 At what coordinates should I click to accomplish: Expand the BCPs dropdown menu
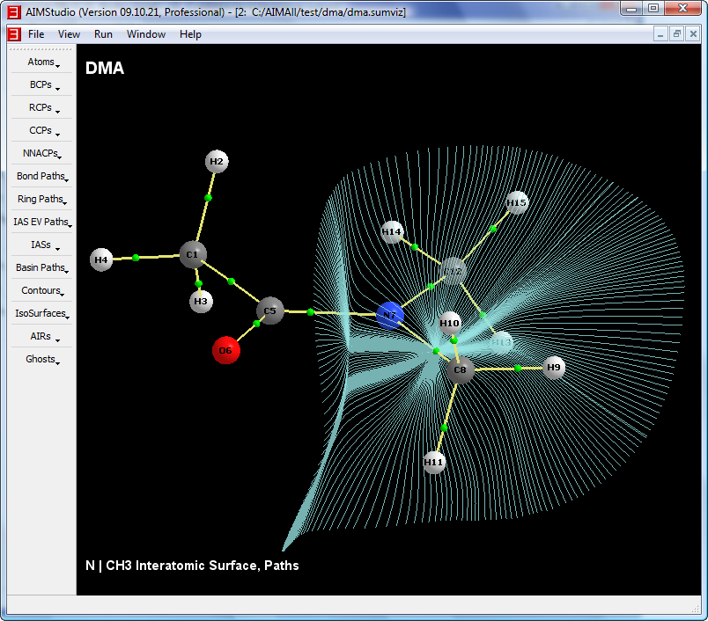pos(41,85)
